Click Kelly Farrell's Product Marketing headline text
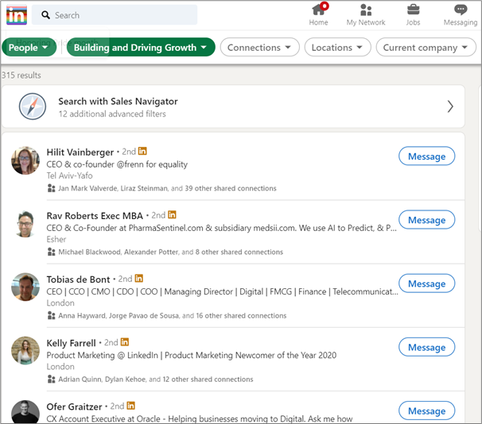482x424 pixels. tap(192, 355)
